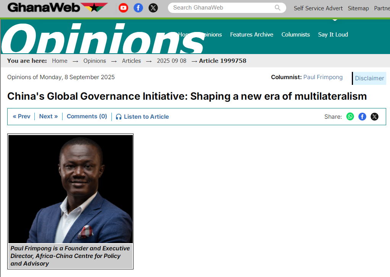Open columnist Paul Frimpong's page

coord(323,77)
